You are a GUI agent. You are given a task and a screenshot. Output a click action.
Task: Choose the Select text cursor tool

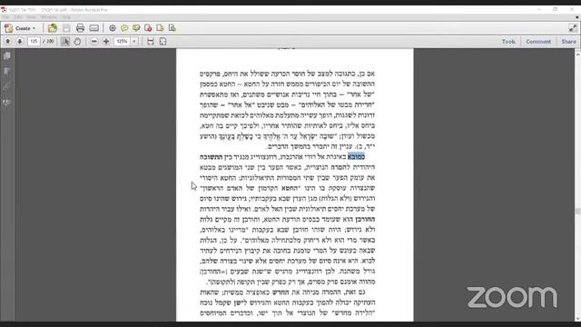(x=65, y=42)
